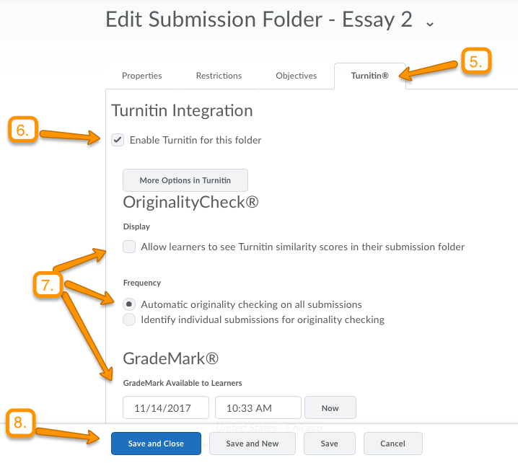
Task: Choose Identify individual submissions for originality checking
Action: pyautogui.click(x=129, y=319)
